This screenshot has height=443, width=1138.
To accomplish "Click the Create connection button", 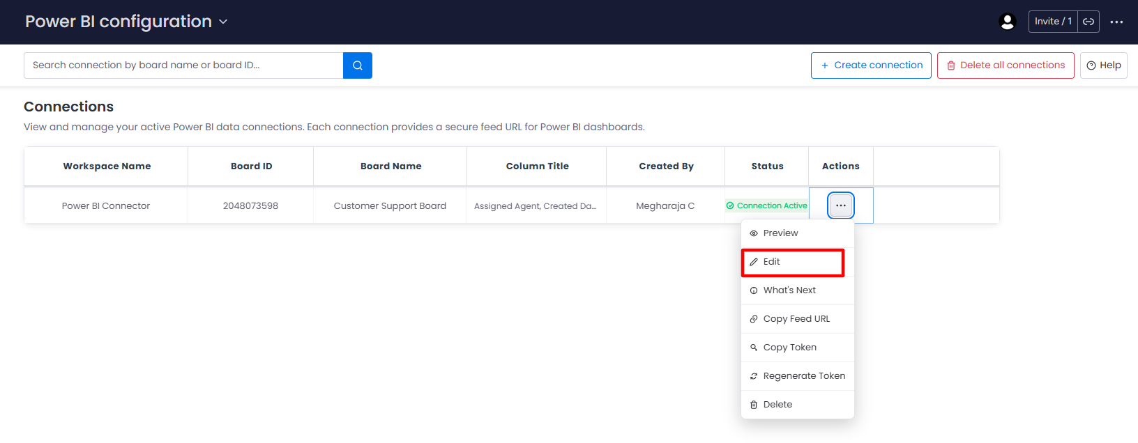I will pos(871,65).
